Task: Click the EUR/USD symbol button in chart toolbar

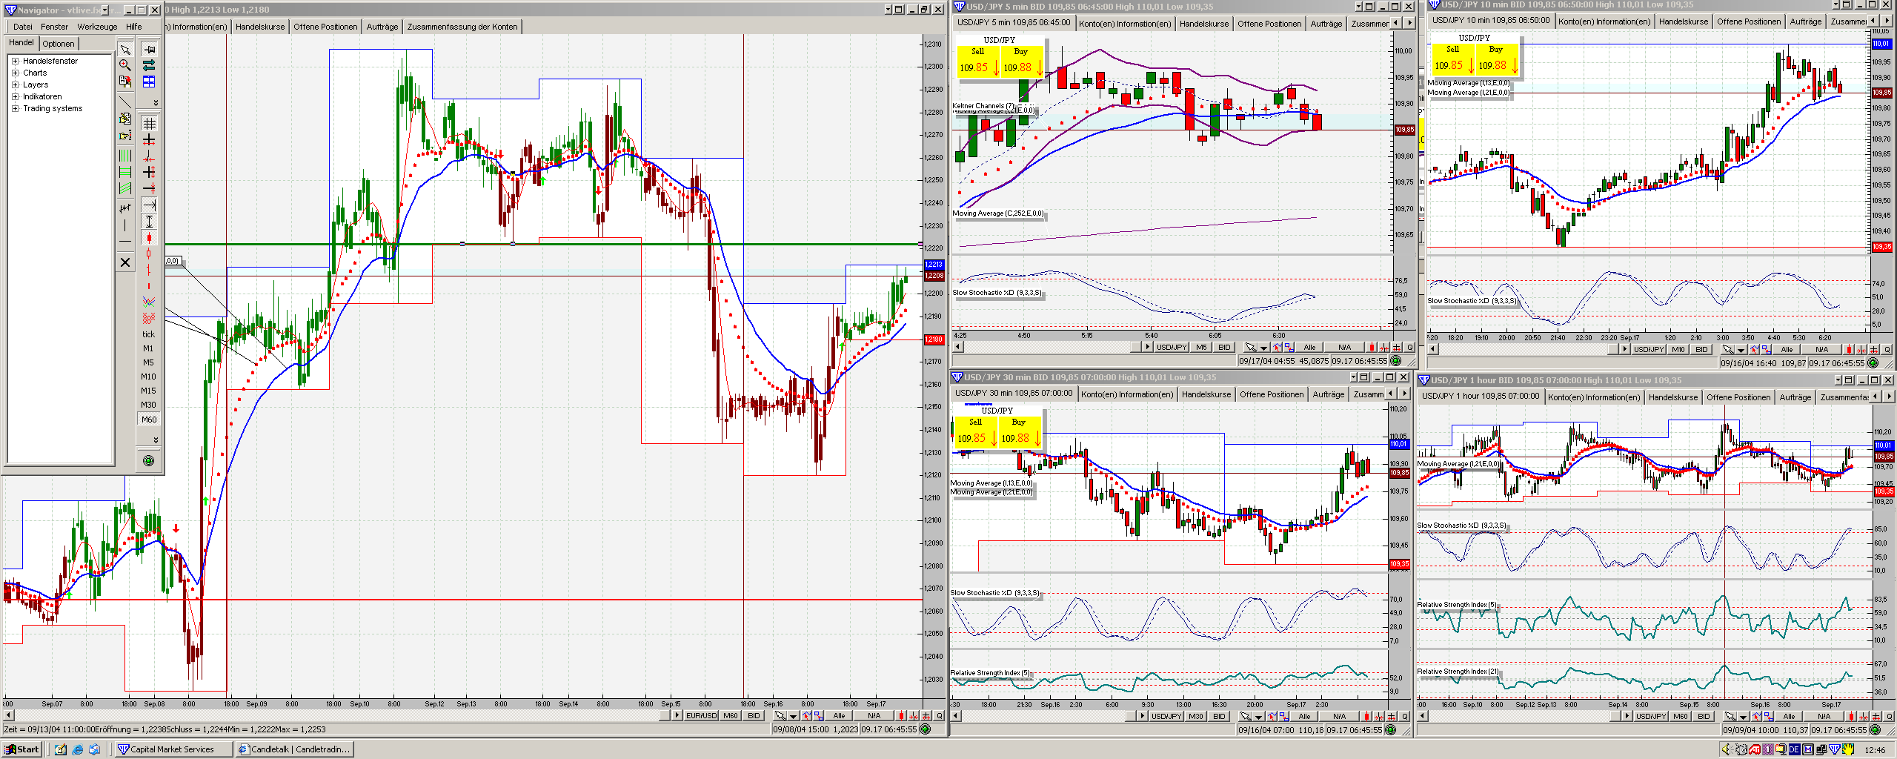Action: 702,716
